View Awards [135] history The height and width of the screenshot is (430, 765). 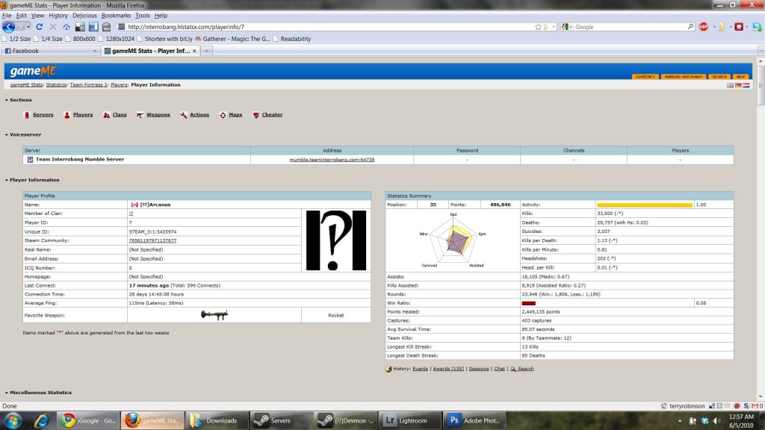pos(448,369)
